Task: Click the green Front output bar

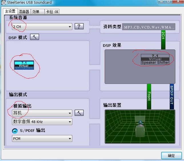Action: 149,96
